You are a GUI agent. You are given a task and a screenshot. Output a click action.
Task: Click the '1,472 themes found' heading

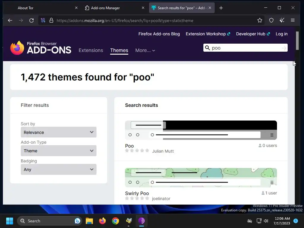88,77
